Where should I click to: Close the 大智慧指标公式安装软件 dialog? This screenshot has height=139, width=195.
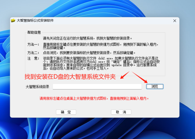coord(175,21)
